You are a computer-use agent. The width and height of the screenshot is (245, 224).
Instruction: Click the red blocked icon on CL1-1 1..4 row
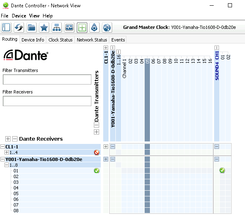[97, 152]
